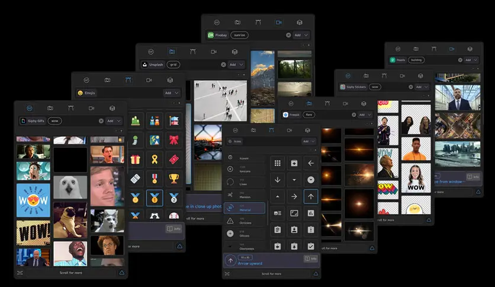Open filter settings icon in Icons panel footer
The image size is (495, 287).
point(227,274)
